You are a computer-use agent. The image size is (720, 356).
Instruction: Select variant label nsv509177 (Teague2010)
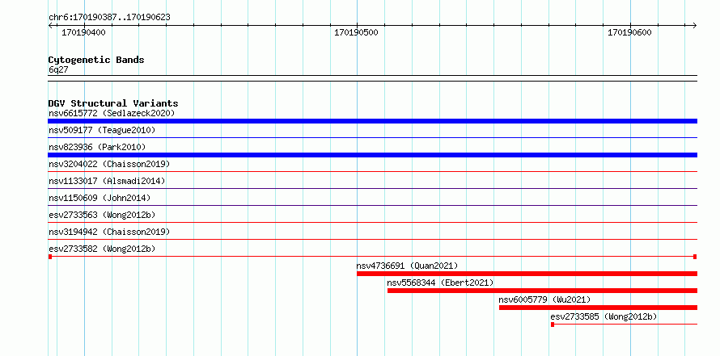coord(102,130)
